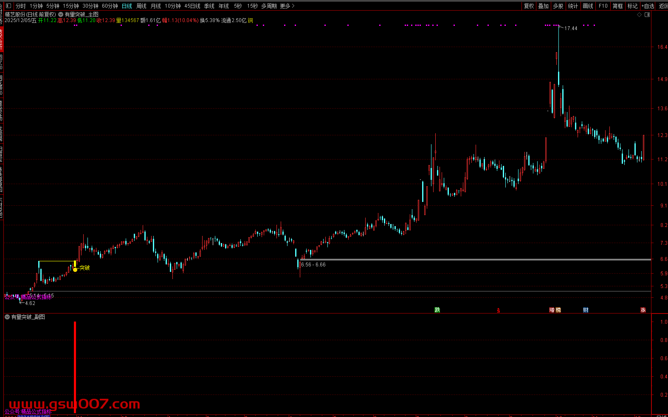The width and height of the screenshot is (668, 417).
Task: Switch to the 60分钟 period tab
Action: (x=110, y=6)
